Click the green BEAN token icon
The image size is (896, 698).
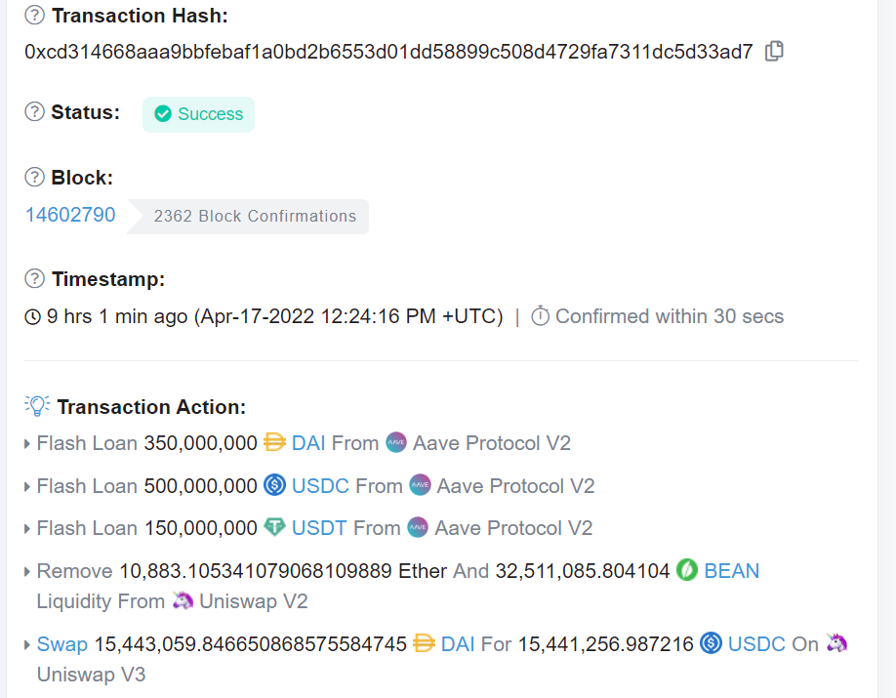tap(686, 570)
